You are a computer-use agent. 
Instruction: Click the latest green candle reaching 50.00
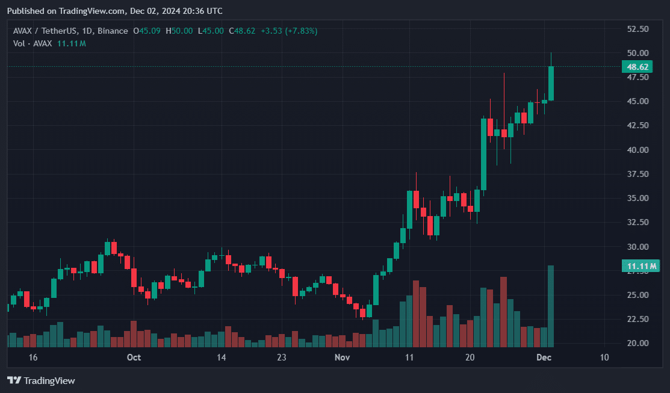551,83
